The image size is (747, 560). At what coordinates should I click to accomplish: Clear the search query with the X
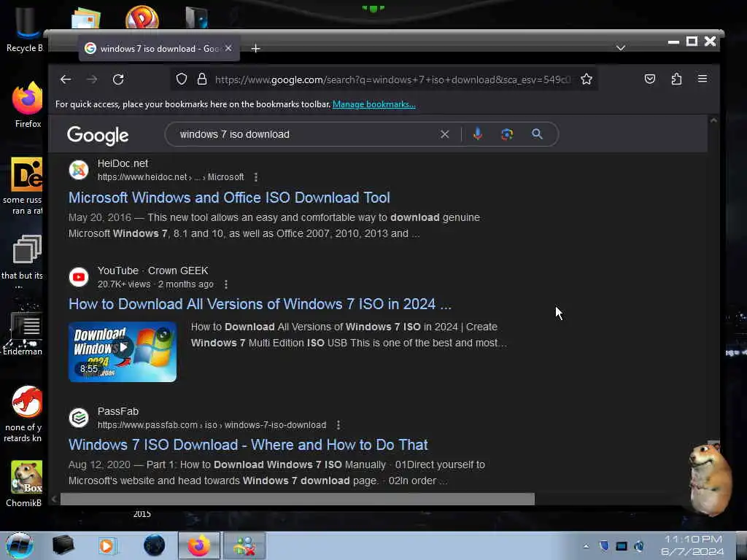tap(444, 134)
